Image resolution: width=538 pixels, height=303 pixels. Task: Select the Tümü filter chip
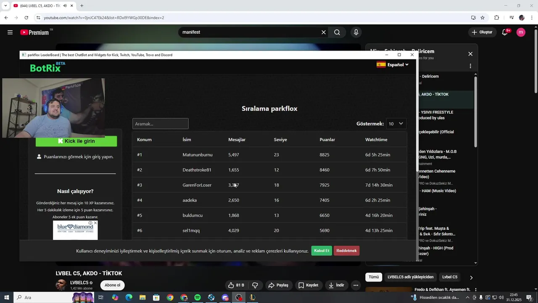pyautogui.click(x=374, y=277)
